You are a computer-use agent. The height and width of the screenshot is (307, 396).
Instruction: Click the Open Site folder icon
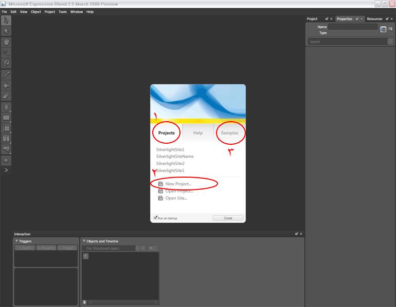coord(160,198)
